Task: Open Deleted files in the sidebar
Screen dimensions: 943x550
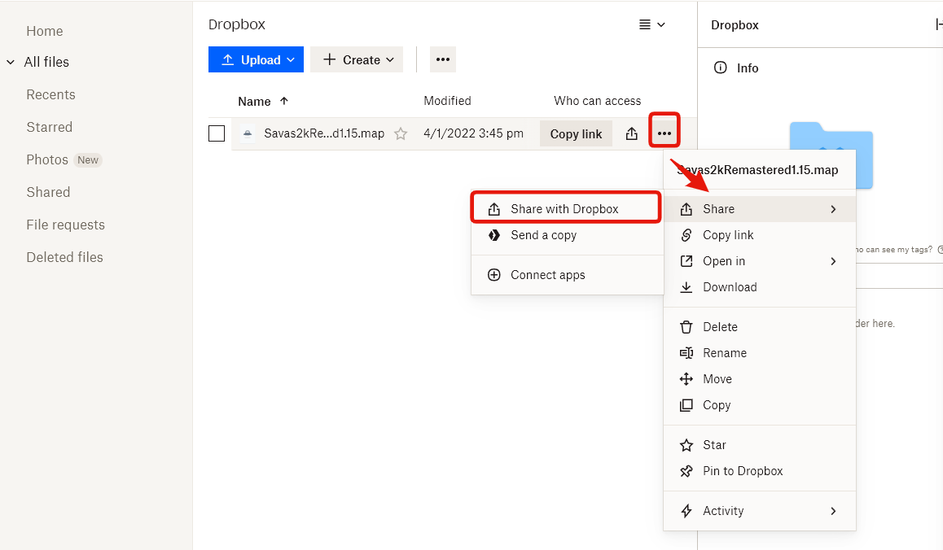Action: (65, 257)
